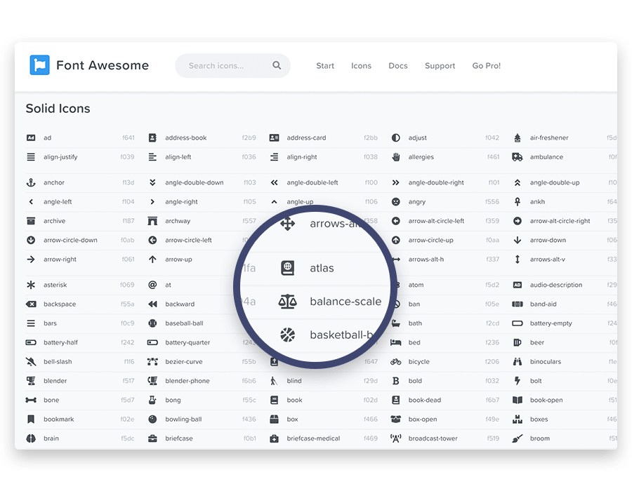Select the broadcast-tower icon
This screenshot has height=491, width=632.
[396, 438]
